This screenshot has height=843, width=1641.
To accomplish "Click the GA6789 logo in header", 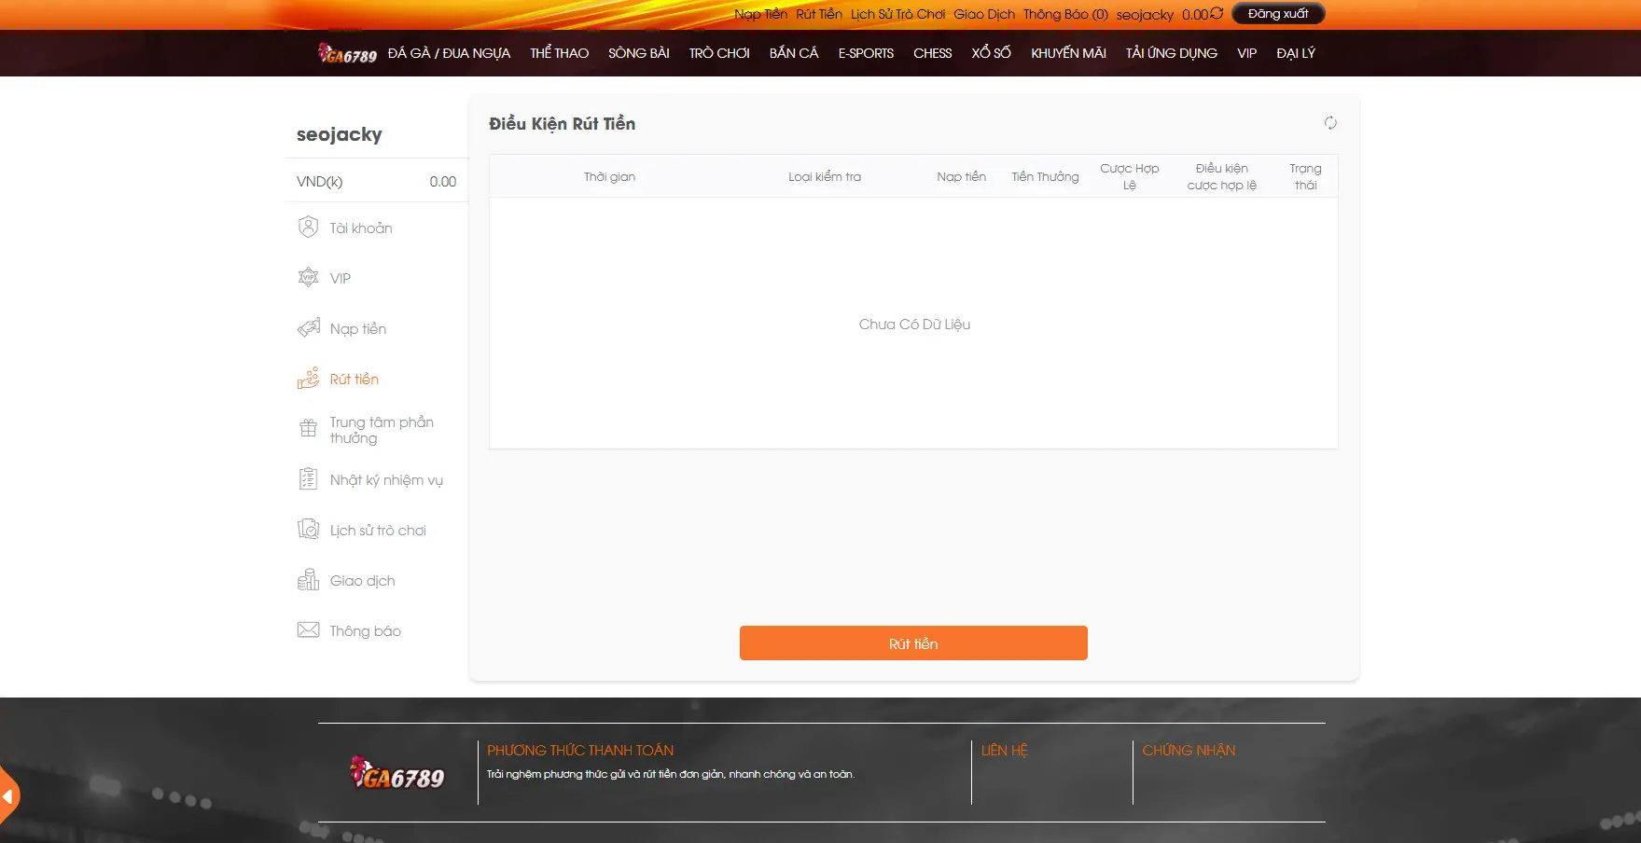I will [x=347, y=54].
